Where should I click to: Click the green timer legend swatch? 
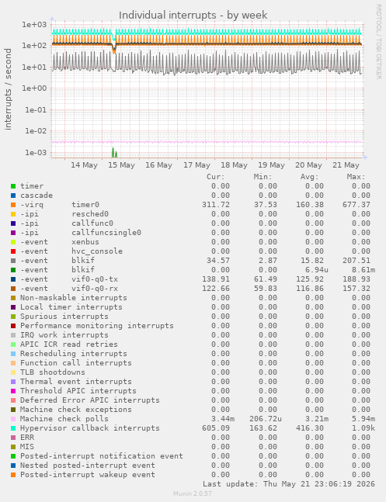[x=13, y=186]
